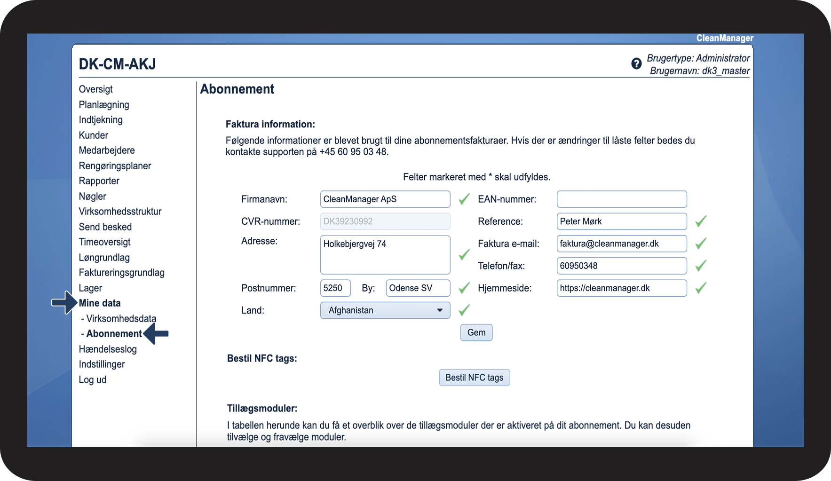Click the green checkmark beside Faktura e-mail
831x481 pixels.
(701, 244)
